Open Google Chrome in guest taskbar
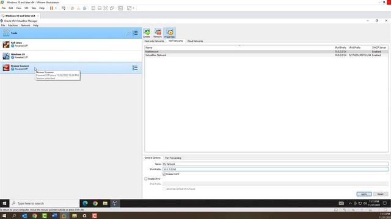 pos(95,203)
